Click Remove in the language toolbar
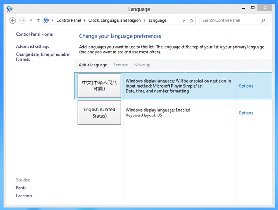 tap(120, 65)
